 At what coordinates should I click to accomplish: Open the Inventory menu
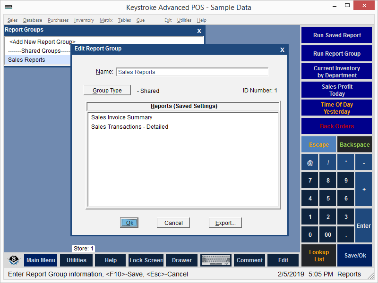84,20
